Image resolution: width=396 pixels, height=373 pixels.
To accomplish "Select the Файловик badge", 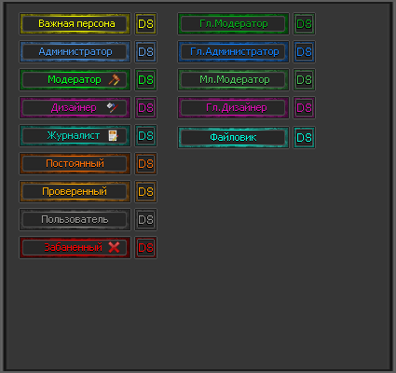I will [x=233, y=137].
